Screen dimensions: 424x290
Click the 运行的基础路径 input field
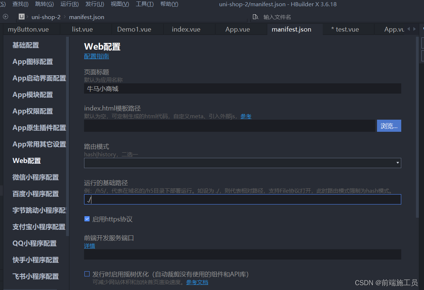242,199
